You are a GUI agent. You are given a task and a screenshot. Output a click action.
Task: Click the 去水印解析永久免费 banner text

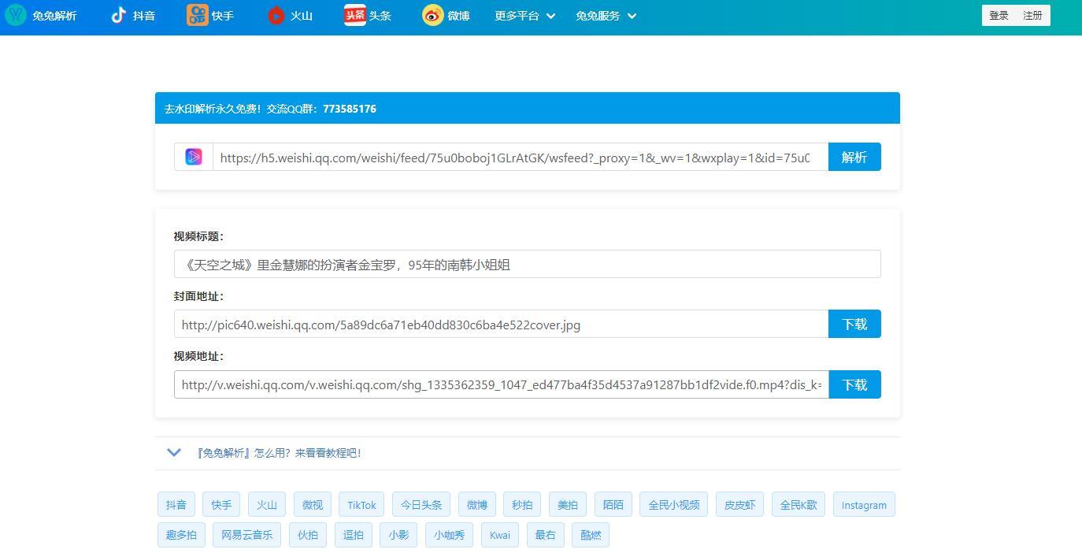213,109
